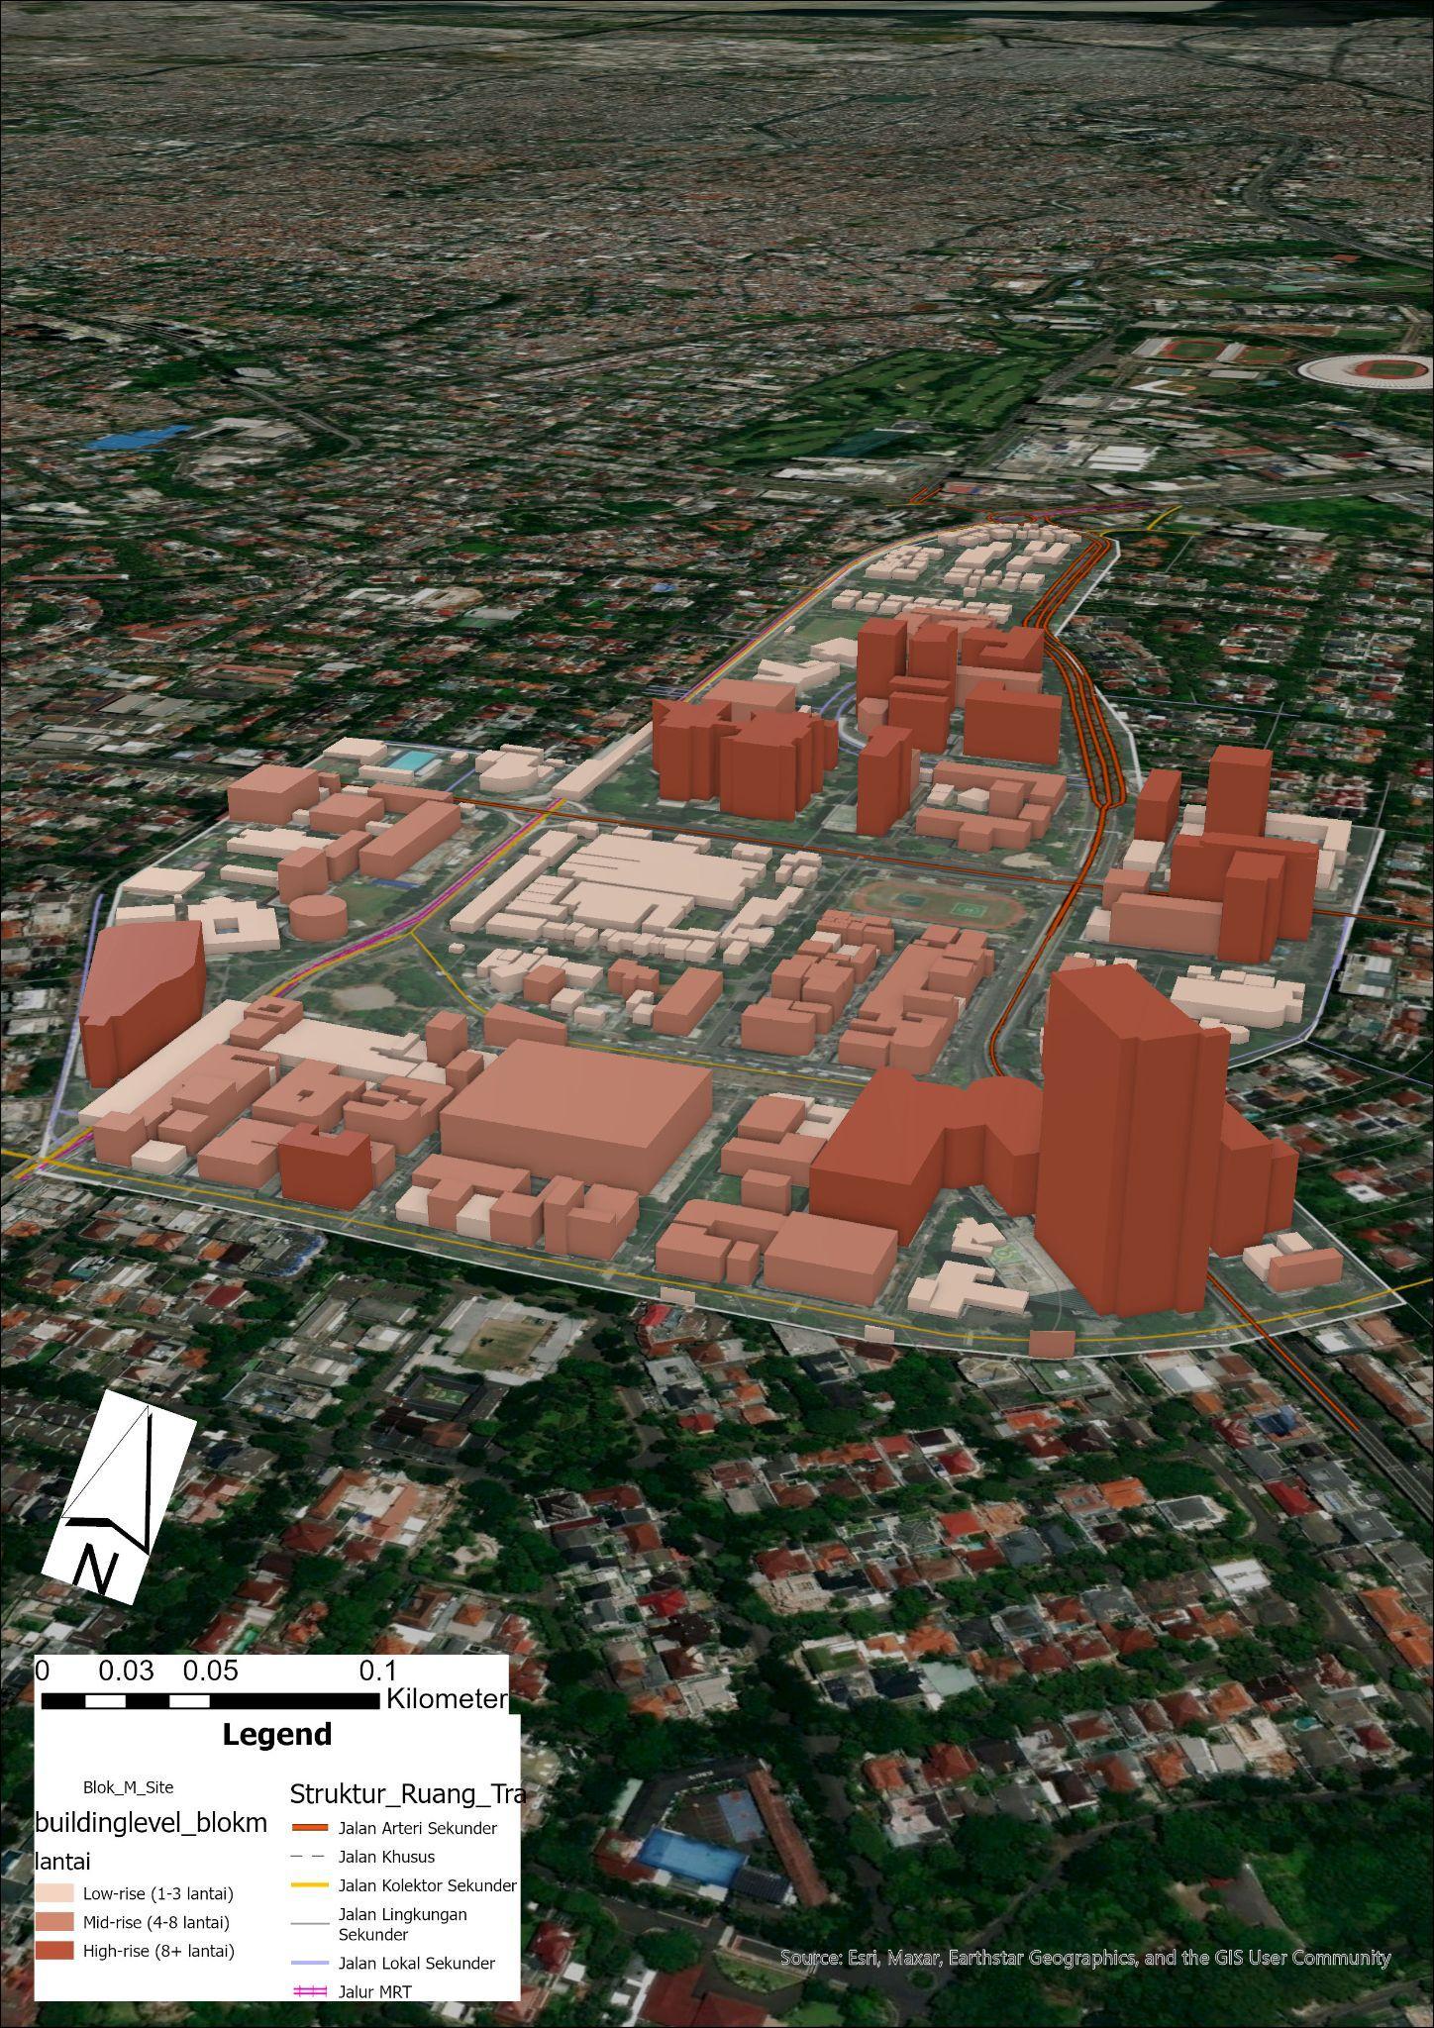The image size is (1434, 2028).
Task: Click the Jalan Kolektor Sekunder yellow line symbol
Action: click(309, 1885)
